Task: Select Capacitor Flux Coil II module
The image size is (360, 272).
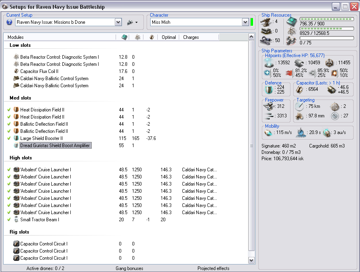Action: click(x=39, y=71)
